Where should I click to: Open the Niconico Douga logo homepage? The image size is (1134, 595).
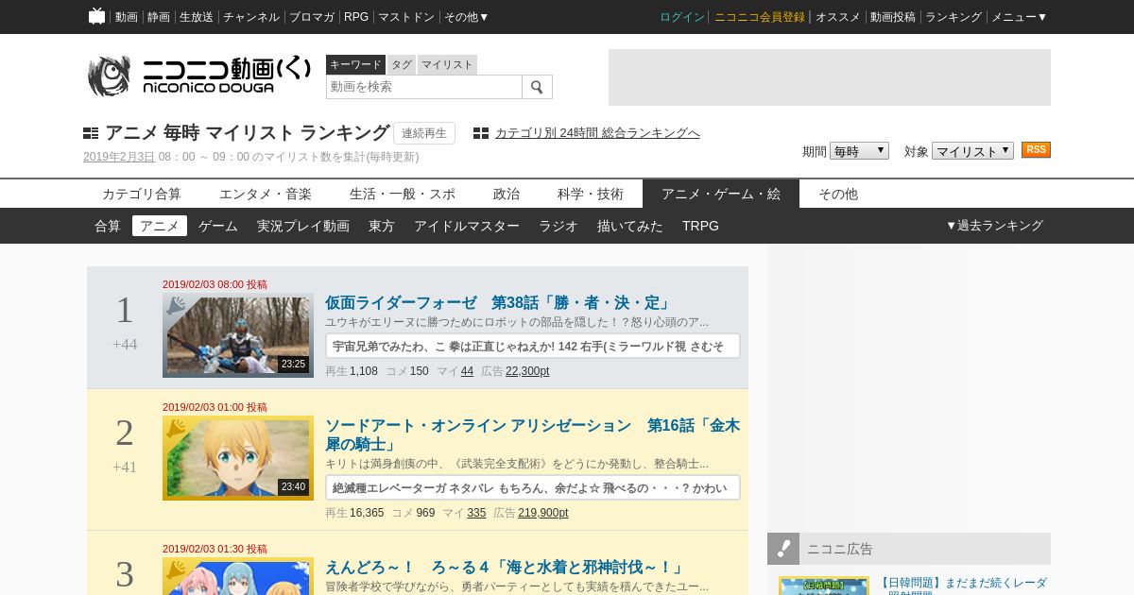tap(198, 76)
